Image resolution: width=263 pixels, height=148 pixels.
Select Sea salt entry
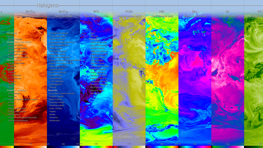[x=94, y=36]
